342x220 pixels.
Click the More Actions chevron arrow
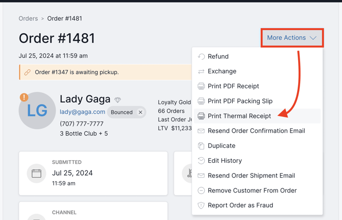(313, 38)
